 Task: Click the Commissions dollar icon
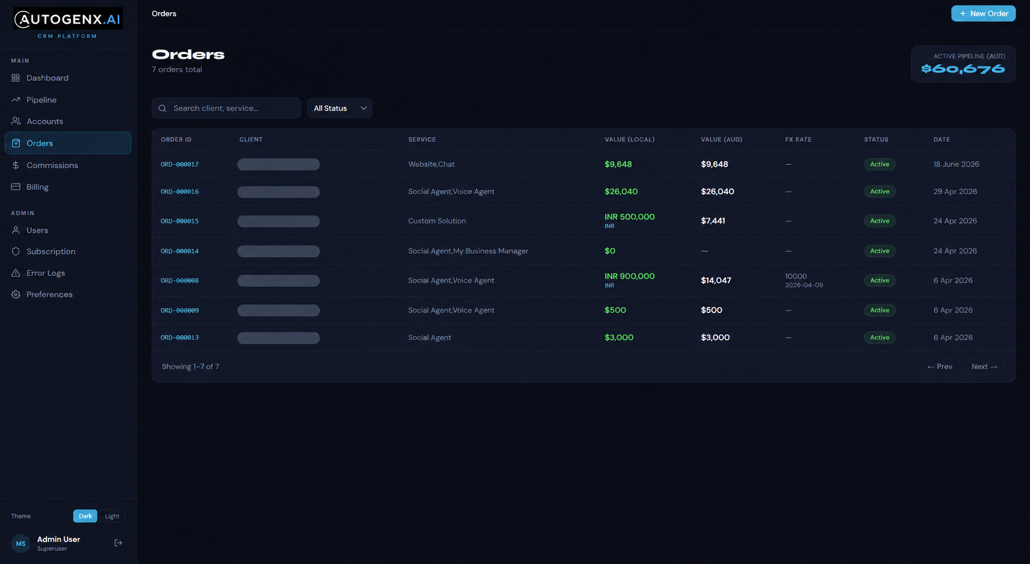tap(16, 165)
